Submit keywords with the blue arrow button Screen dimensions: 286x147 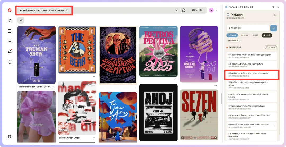coord(274,28)
